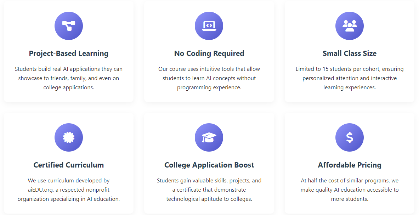Click the description mentioning a certificate for colleges
Image resolution: width=419 pixels, height=215 pixels.
point(209,190)
